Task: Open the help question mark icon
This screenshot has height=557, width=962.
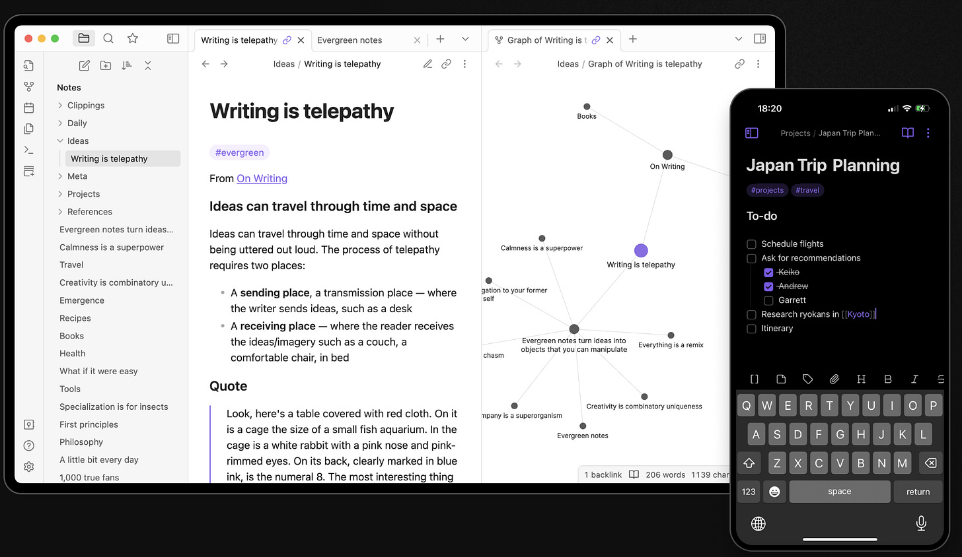Action: point(28,445)
